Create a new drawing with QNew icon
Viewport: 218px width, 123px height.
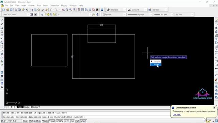tap(4, 10)
